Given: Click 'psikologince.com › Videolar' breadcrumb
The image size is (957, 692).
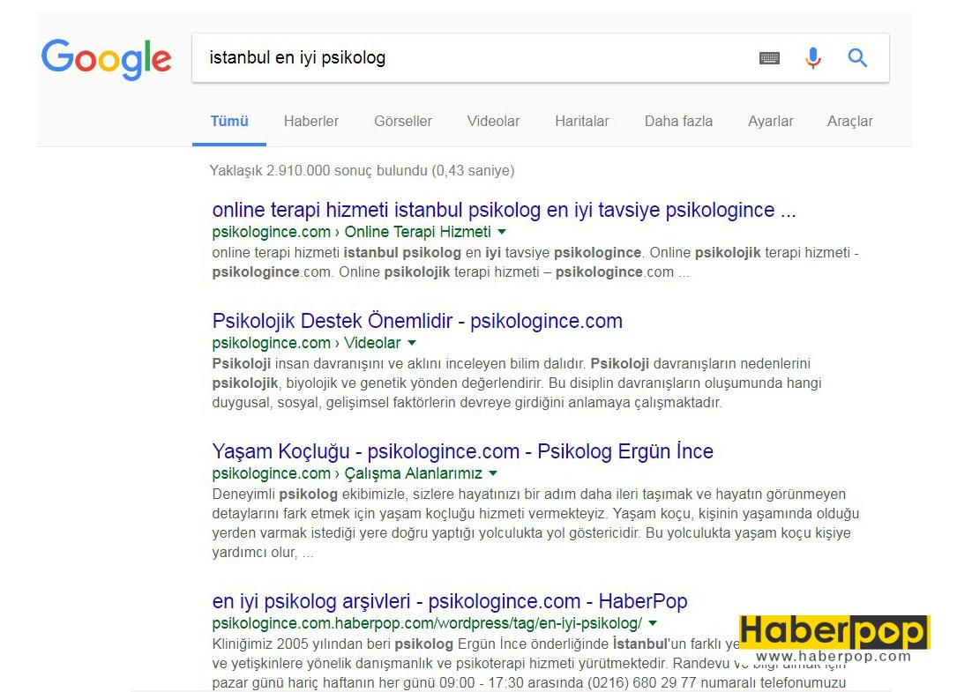Looking at the screenshot, I should [306, 343].
